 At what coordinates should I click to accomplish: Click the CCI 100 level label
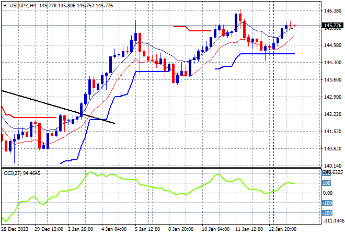[327, 183]
